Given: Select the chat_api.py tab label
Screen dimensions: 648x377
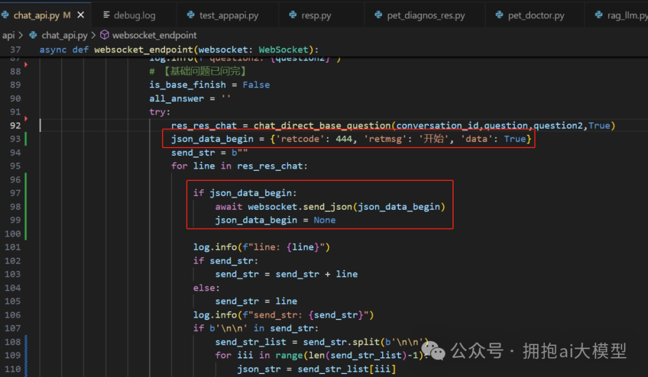Looking at the screenshot, I should tap(36, 15).
